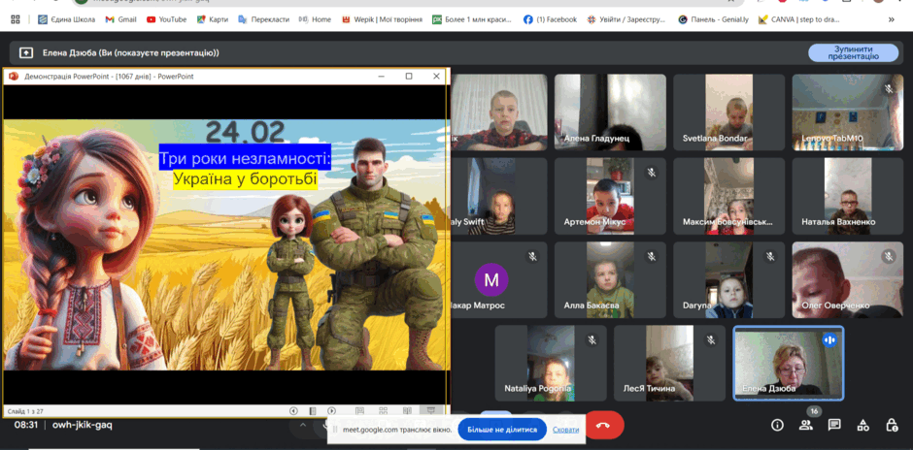Viewport: 913px width, 450px height.
Task: Expand the hidden bookmarks overflow chevron
Action: coord(891,19)
